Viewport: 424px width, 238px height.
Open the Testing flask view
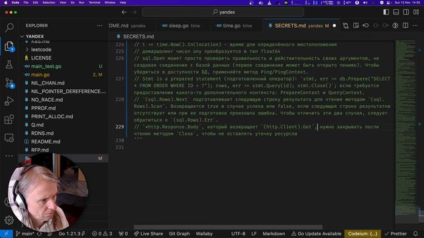[9, 65]
